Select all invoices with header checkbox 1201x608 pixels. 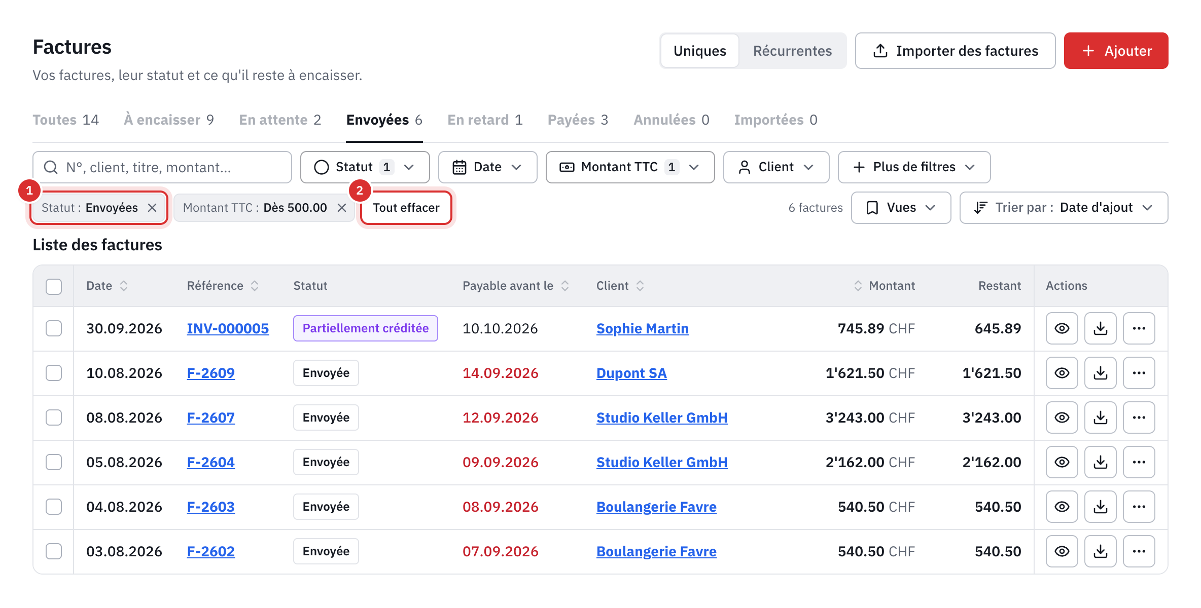pos(54,286)
